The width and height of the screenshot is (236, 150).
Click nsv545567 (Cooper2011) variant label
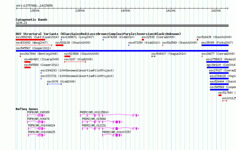click(x=33, y=48)
